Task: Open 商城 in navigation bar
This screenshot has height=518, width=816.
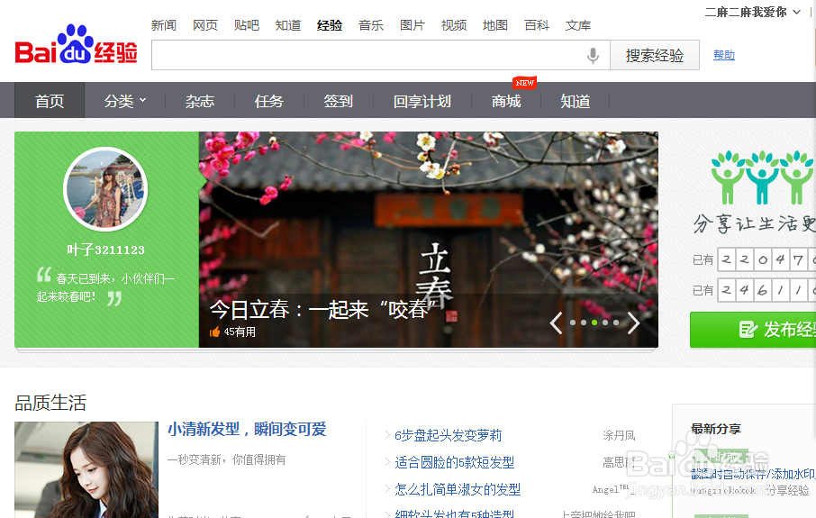Action: [506, 101]
